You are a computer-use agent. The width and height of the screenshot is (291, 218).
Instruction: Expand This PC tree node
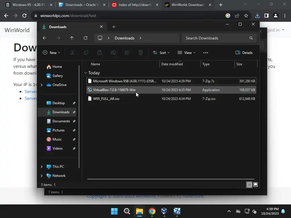point(41,167)
